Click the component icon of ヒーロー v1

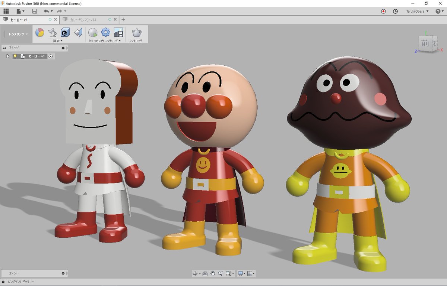point(23,56)
